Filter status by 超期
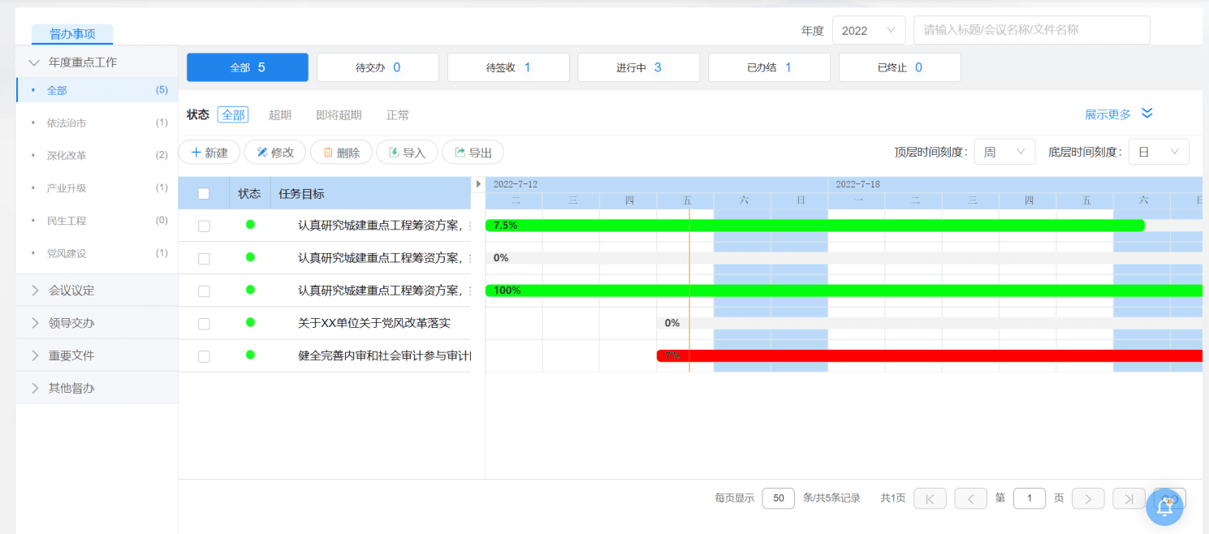 click(x=280, y=115)
